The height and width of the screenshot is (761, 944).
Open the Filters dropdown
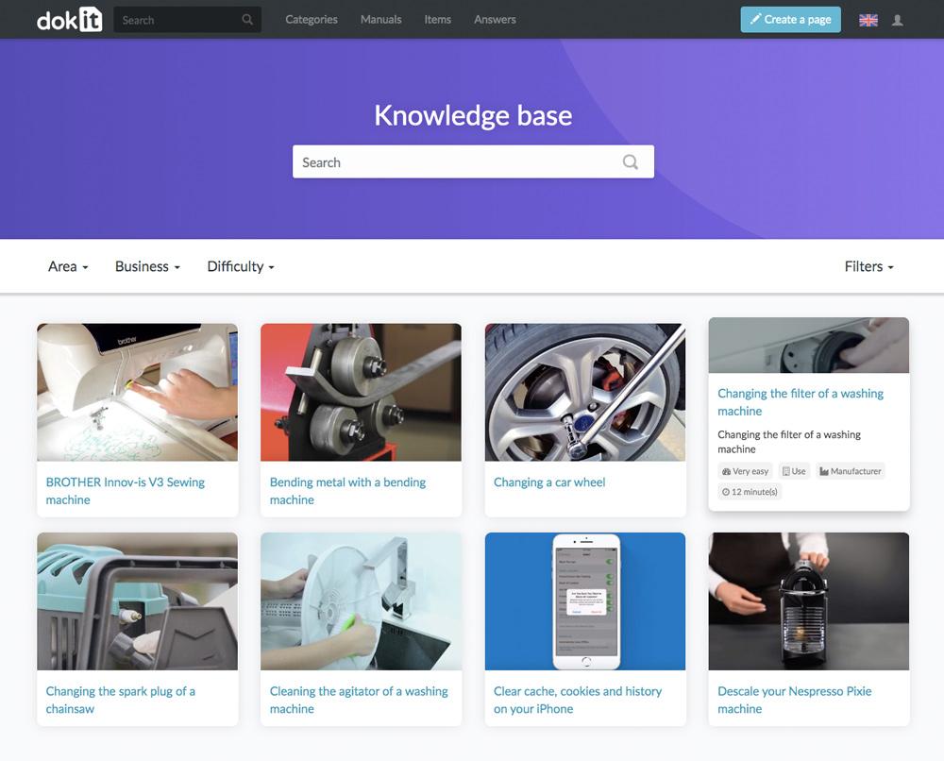click(x=868, y=266)
